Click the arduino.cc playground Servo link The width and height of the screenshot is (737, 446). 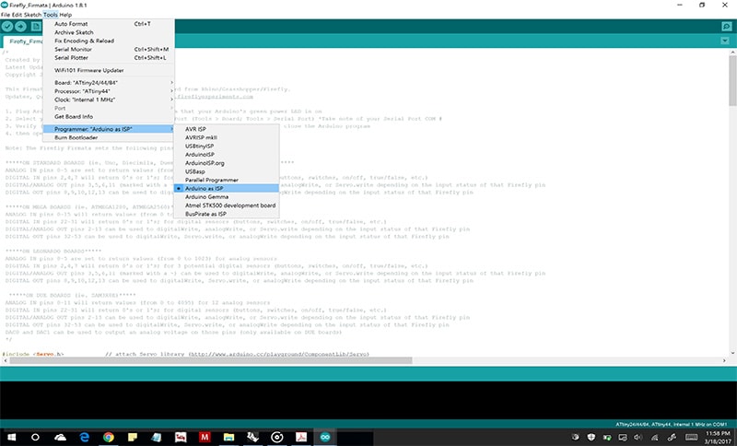pos(279,354)
